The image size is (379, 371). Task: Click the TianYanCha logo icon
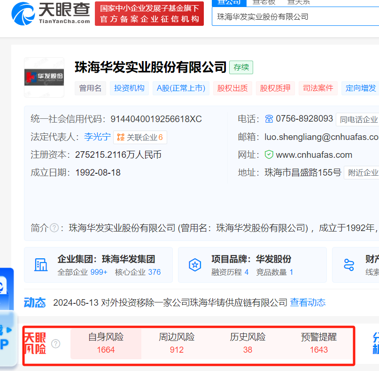click(x=23, y=14)
